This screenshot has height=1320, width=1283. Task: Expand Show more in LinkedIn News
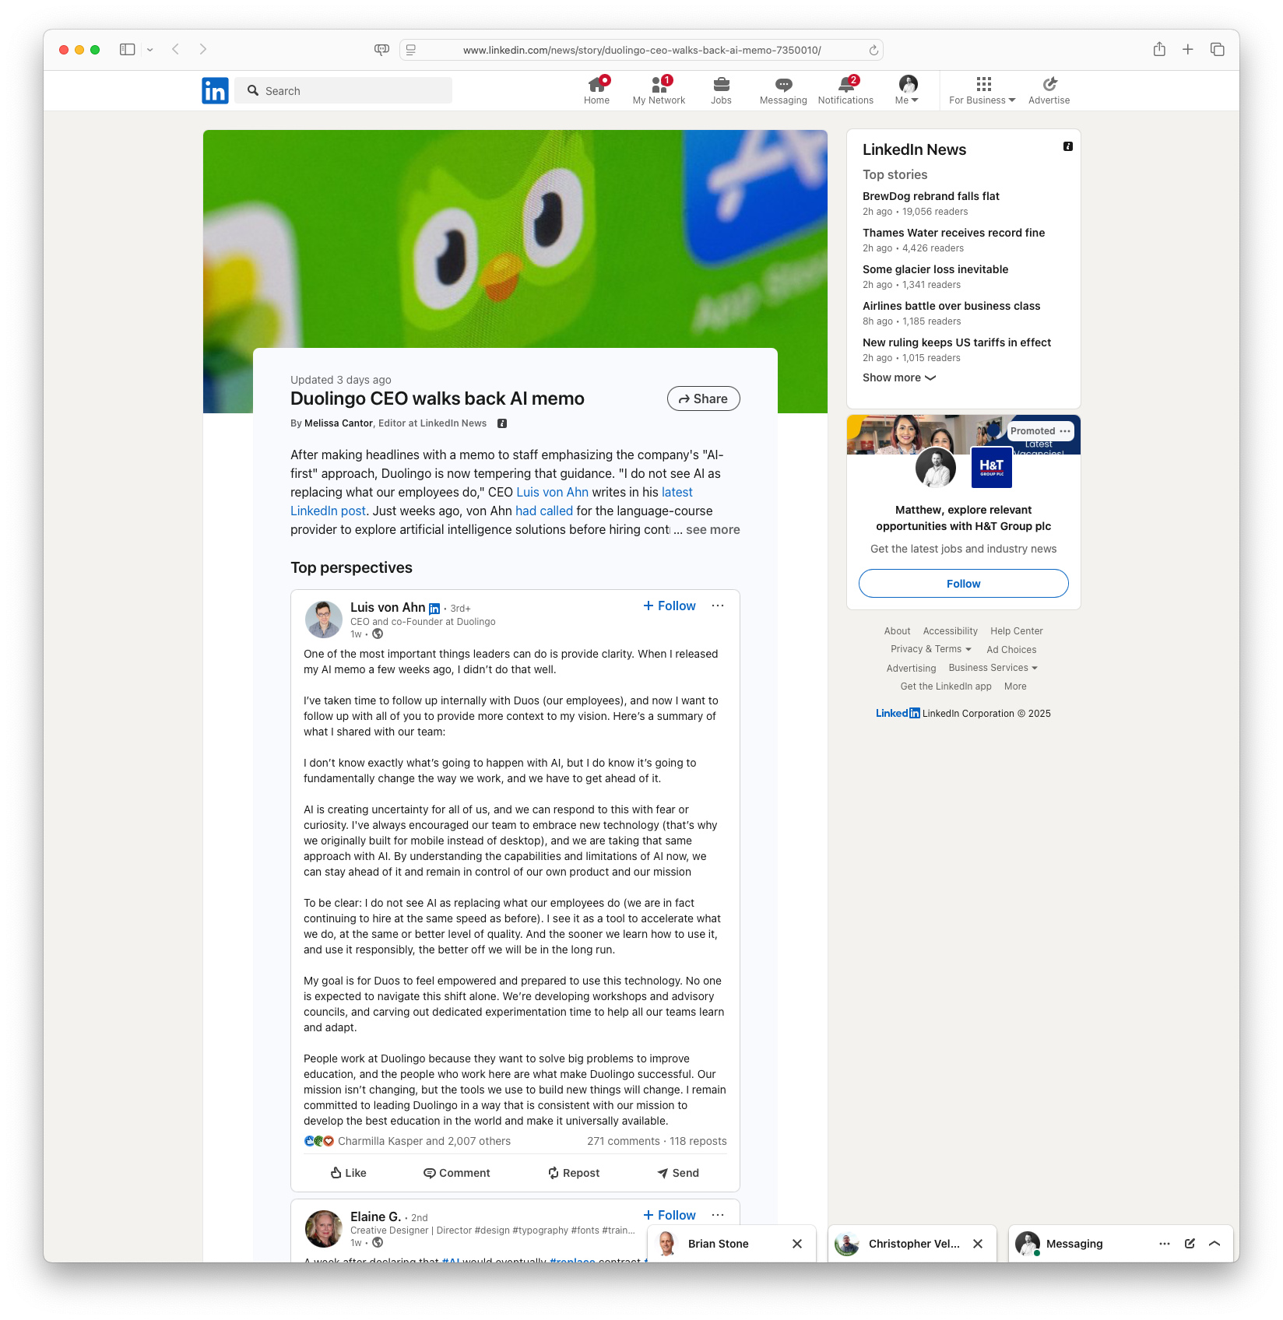pos(898,377)
